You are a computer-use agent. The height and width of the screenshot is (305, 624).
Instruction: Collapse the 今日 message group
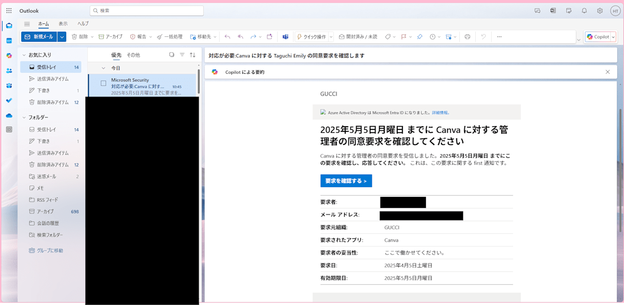pyautogui.click(x=103, y=68)
